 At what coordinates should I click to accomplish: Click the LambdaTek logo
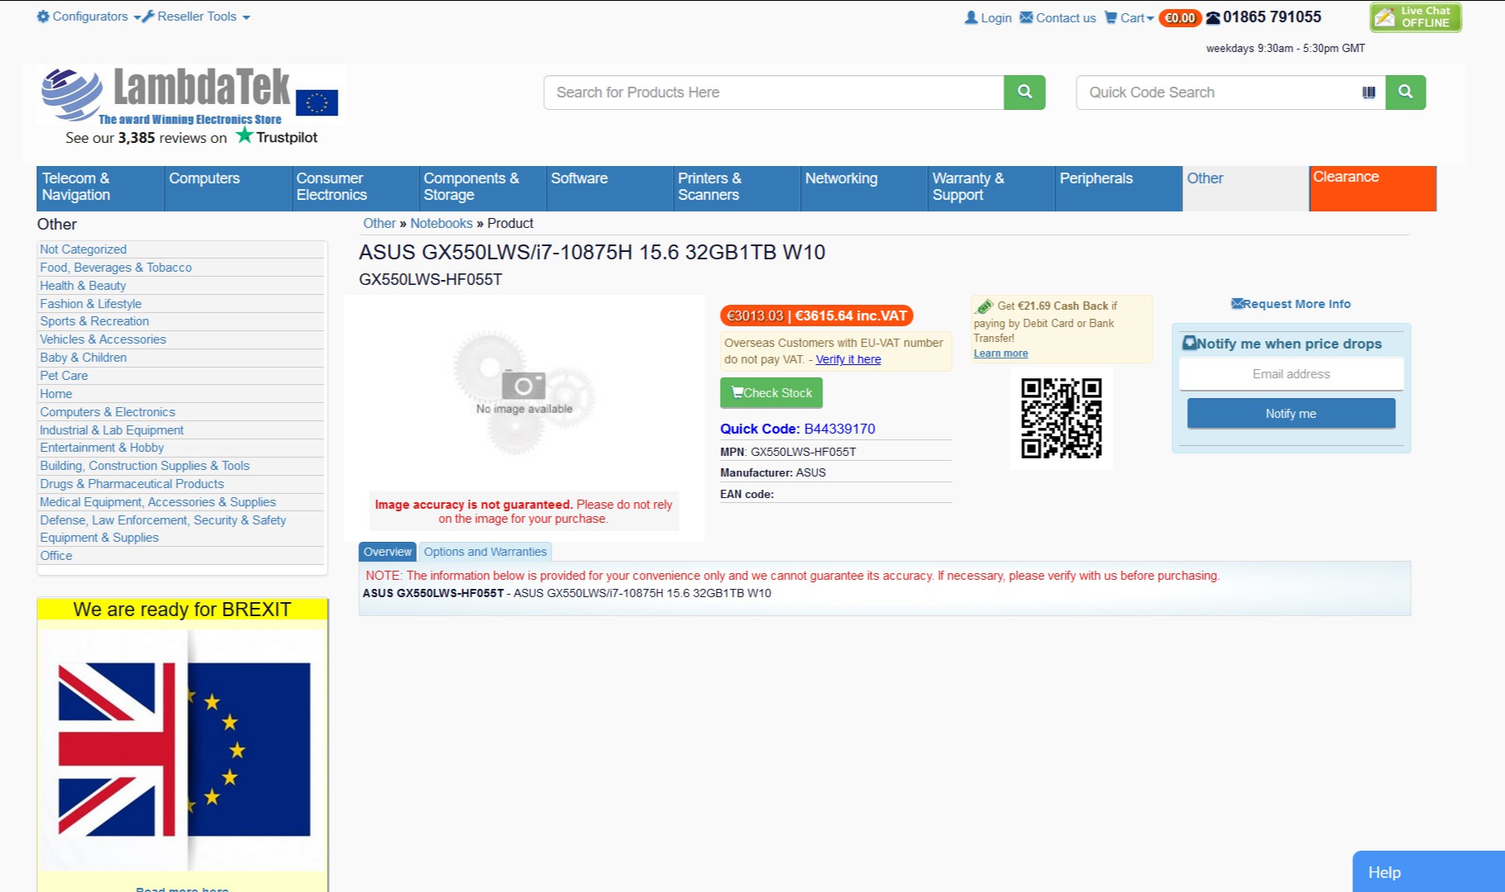coord(189,95)
